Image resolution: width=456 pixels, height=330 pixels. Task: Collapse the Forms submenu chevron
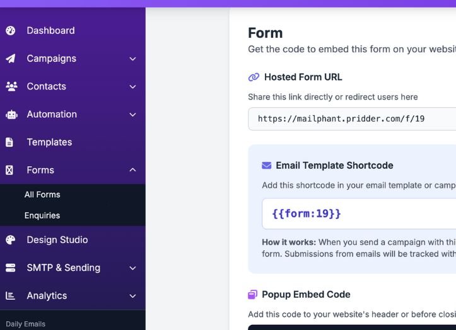pos(132,170)
